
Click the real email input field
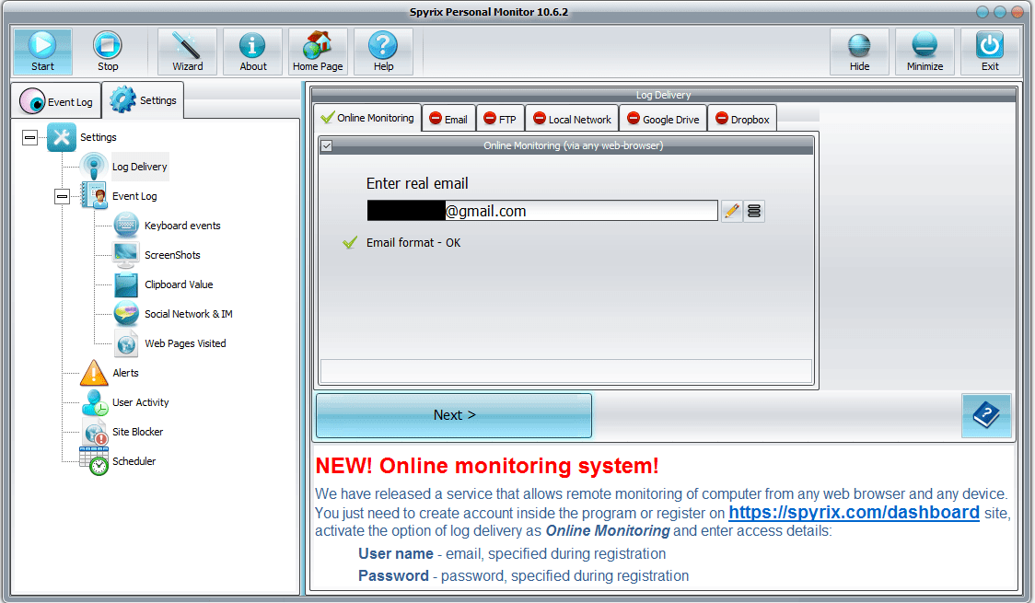542,211
